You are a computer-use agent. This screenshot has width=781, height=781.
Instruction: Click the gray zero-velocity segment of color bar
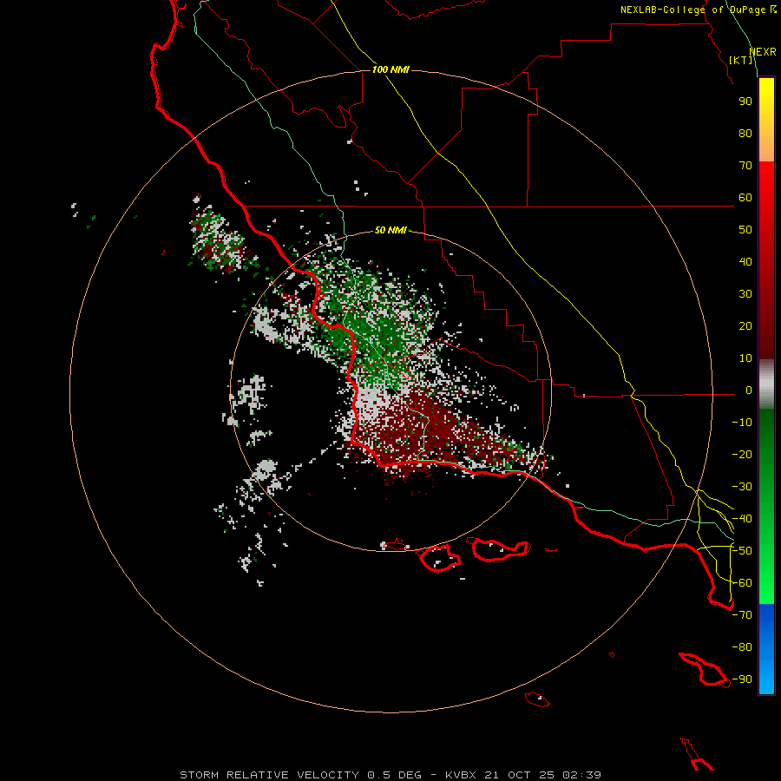pyautogui.click(x=766, y=384)
